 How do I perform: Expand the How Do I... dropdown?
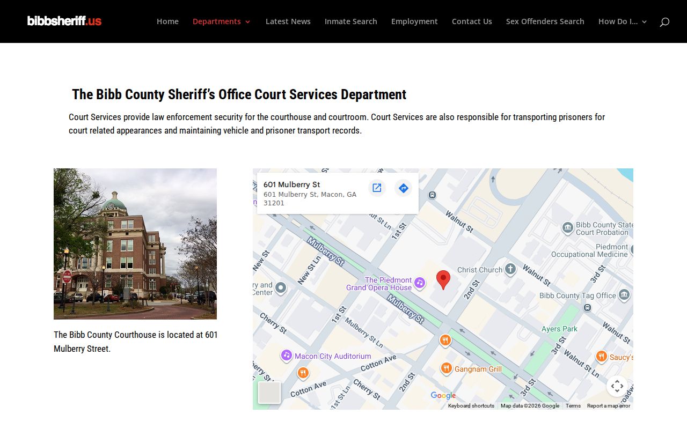pos(623,21)
